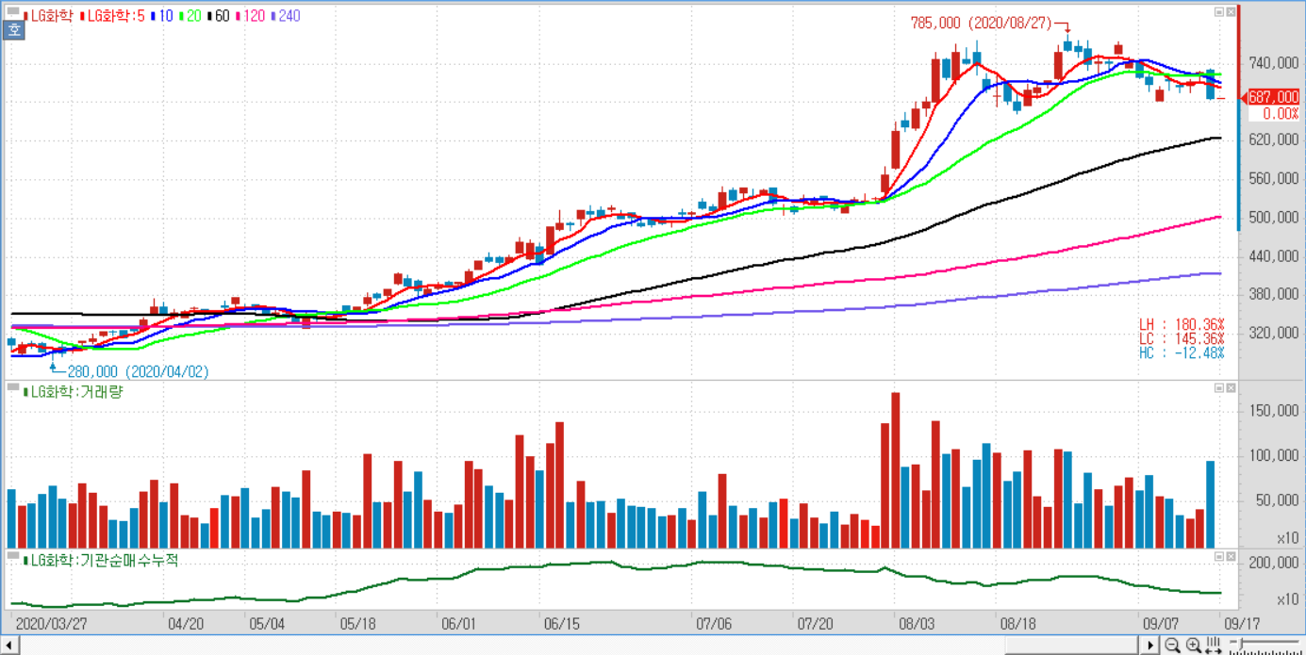1306x655 pixels.
Task: Click the candle spacing adjust icon
Action: 1214,646
